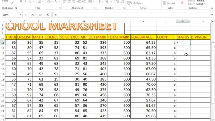
Task: Apply Fill Color to cell
Action: coord(48,1)
